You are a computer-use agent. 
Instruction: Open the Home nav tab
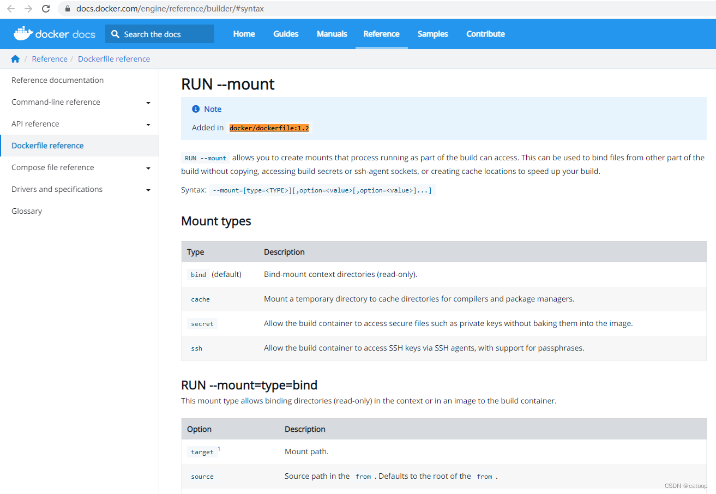[244, 34]
